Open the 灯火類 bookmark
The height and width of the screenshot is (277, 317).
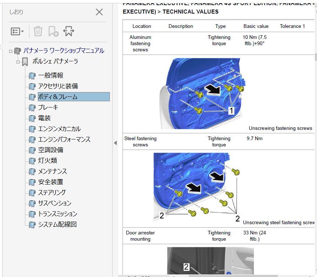point(48,160)
